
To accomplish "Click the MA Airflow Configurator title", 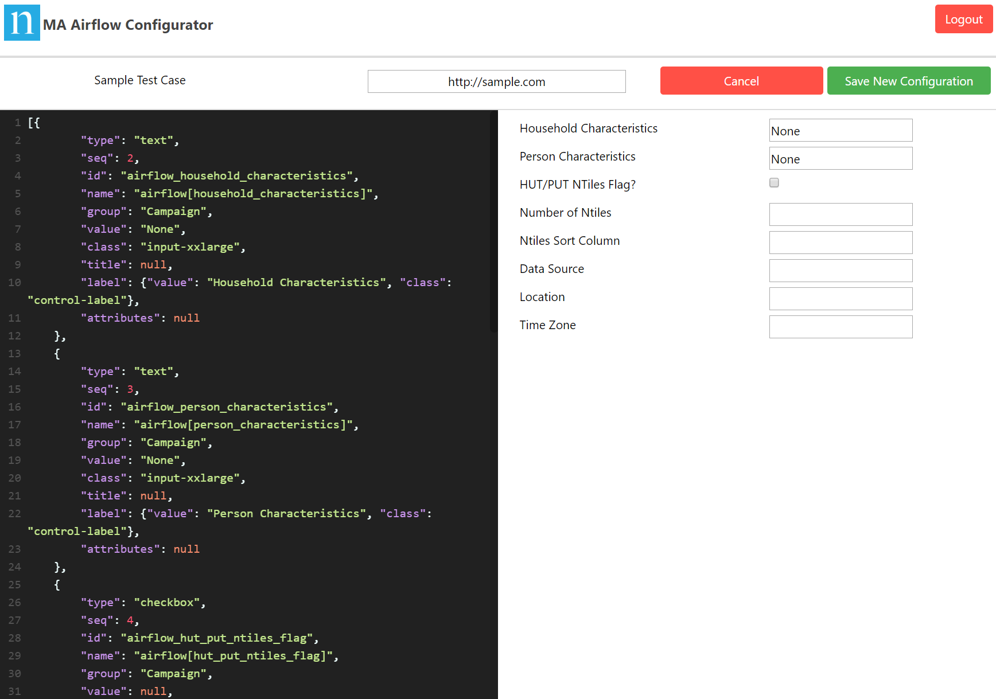I will [128, 25].
